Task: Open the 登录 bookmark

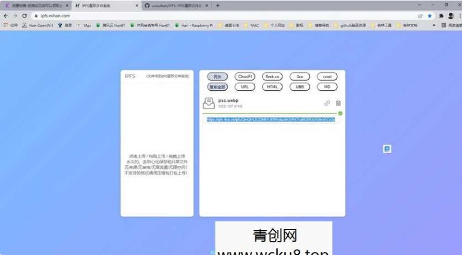Action: coord(65,25)
